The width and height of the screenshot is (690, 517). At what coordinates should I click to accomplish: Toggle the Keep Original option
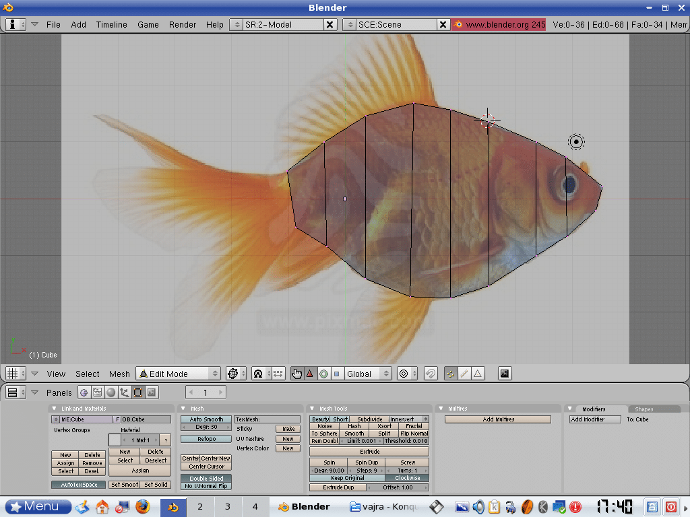coord(347,478)
